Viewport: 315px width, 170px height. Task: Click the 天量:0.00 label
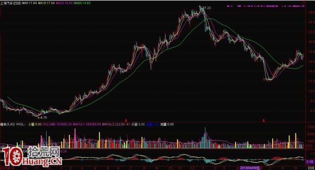[x=138, y=125]
